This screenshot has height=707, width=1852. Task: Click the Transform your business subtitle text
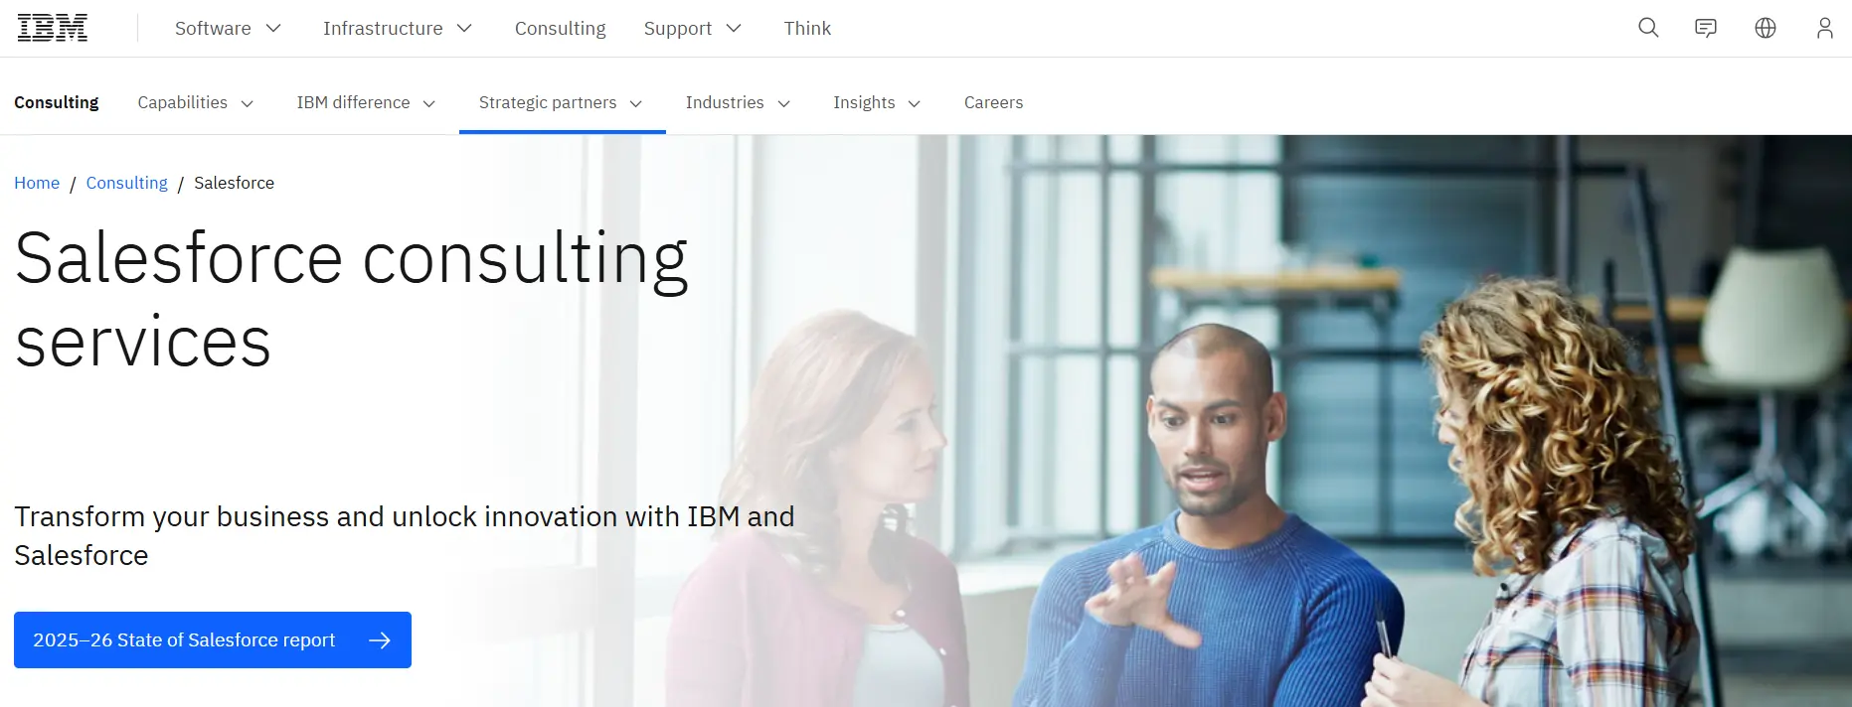click(x=405, y=535)
